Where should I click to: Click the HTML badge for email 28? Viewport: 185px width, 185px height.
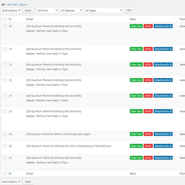(x=148, y=146)
